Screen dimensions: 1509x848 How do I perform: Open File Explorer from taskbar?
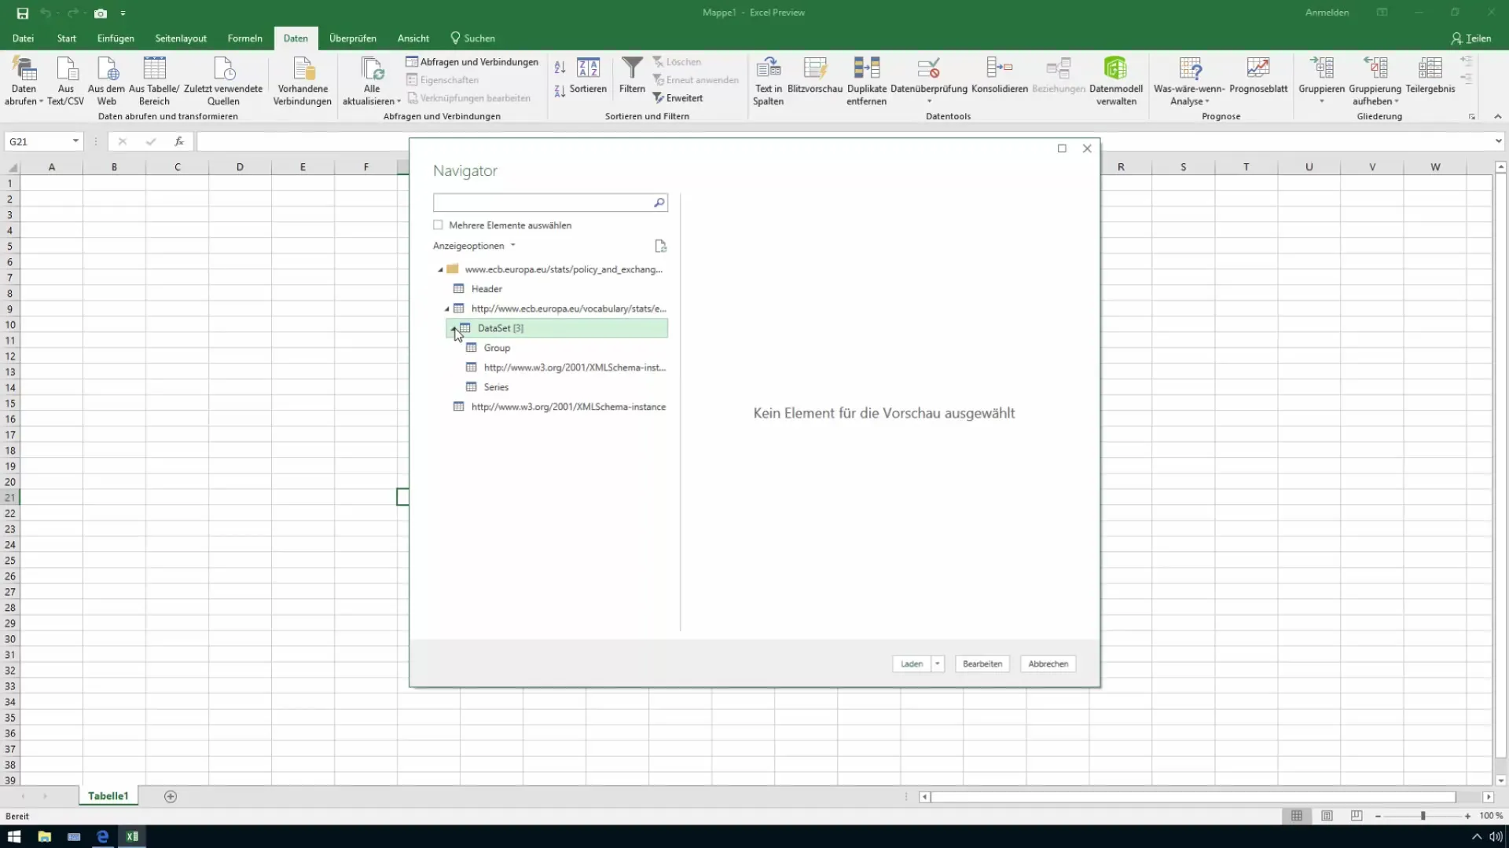(44, 836)
